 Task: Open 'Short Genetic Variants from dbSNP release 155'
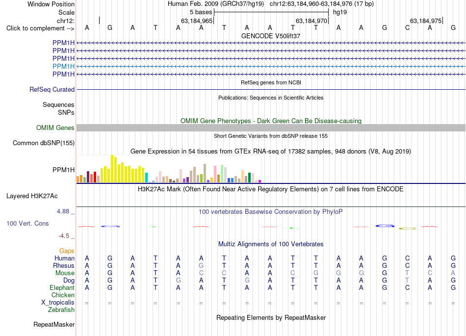coord(271,136)
